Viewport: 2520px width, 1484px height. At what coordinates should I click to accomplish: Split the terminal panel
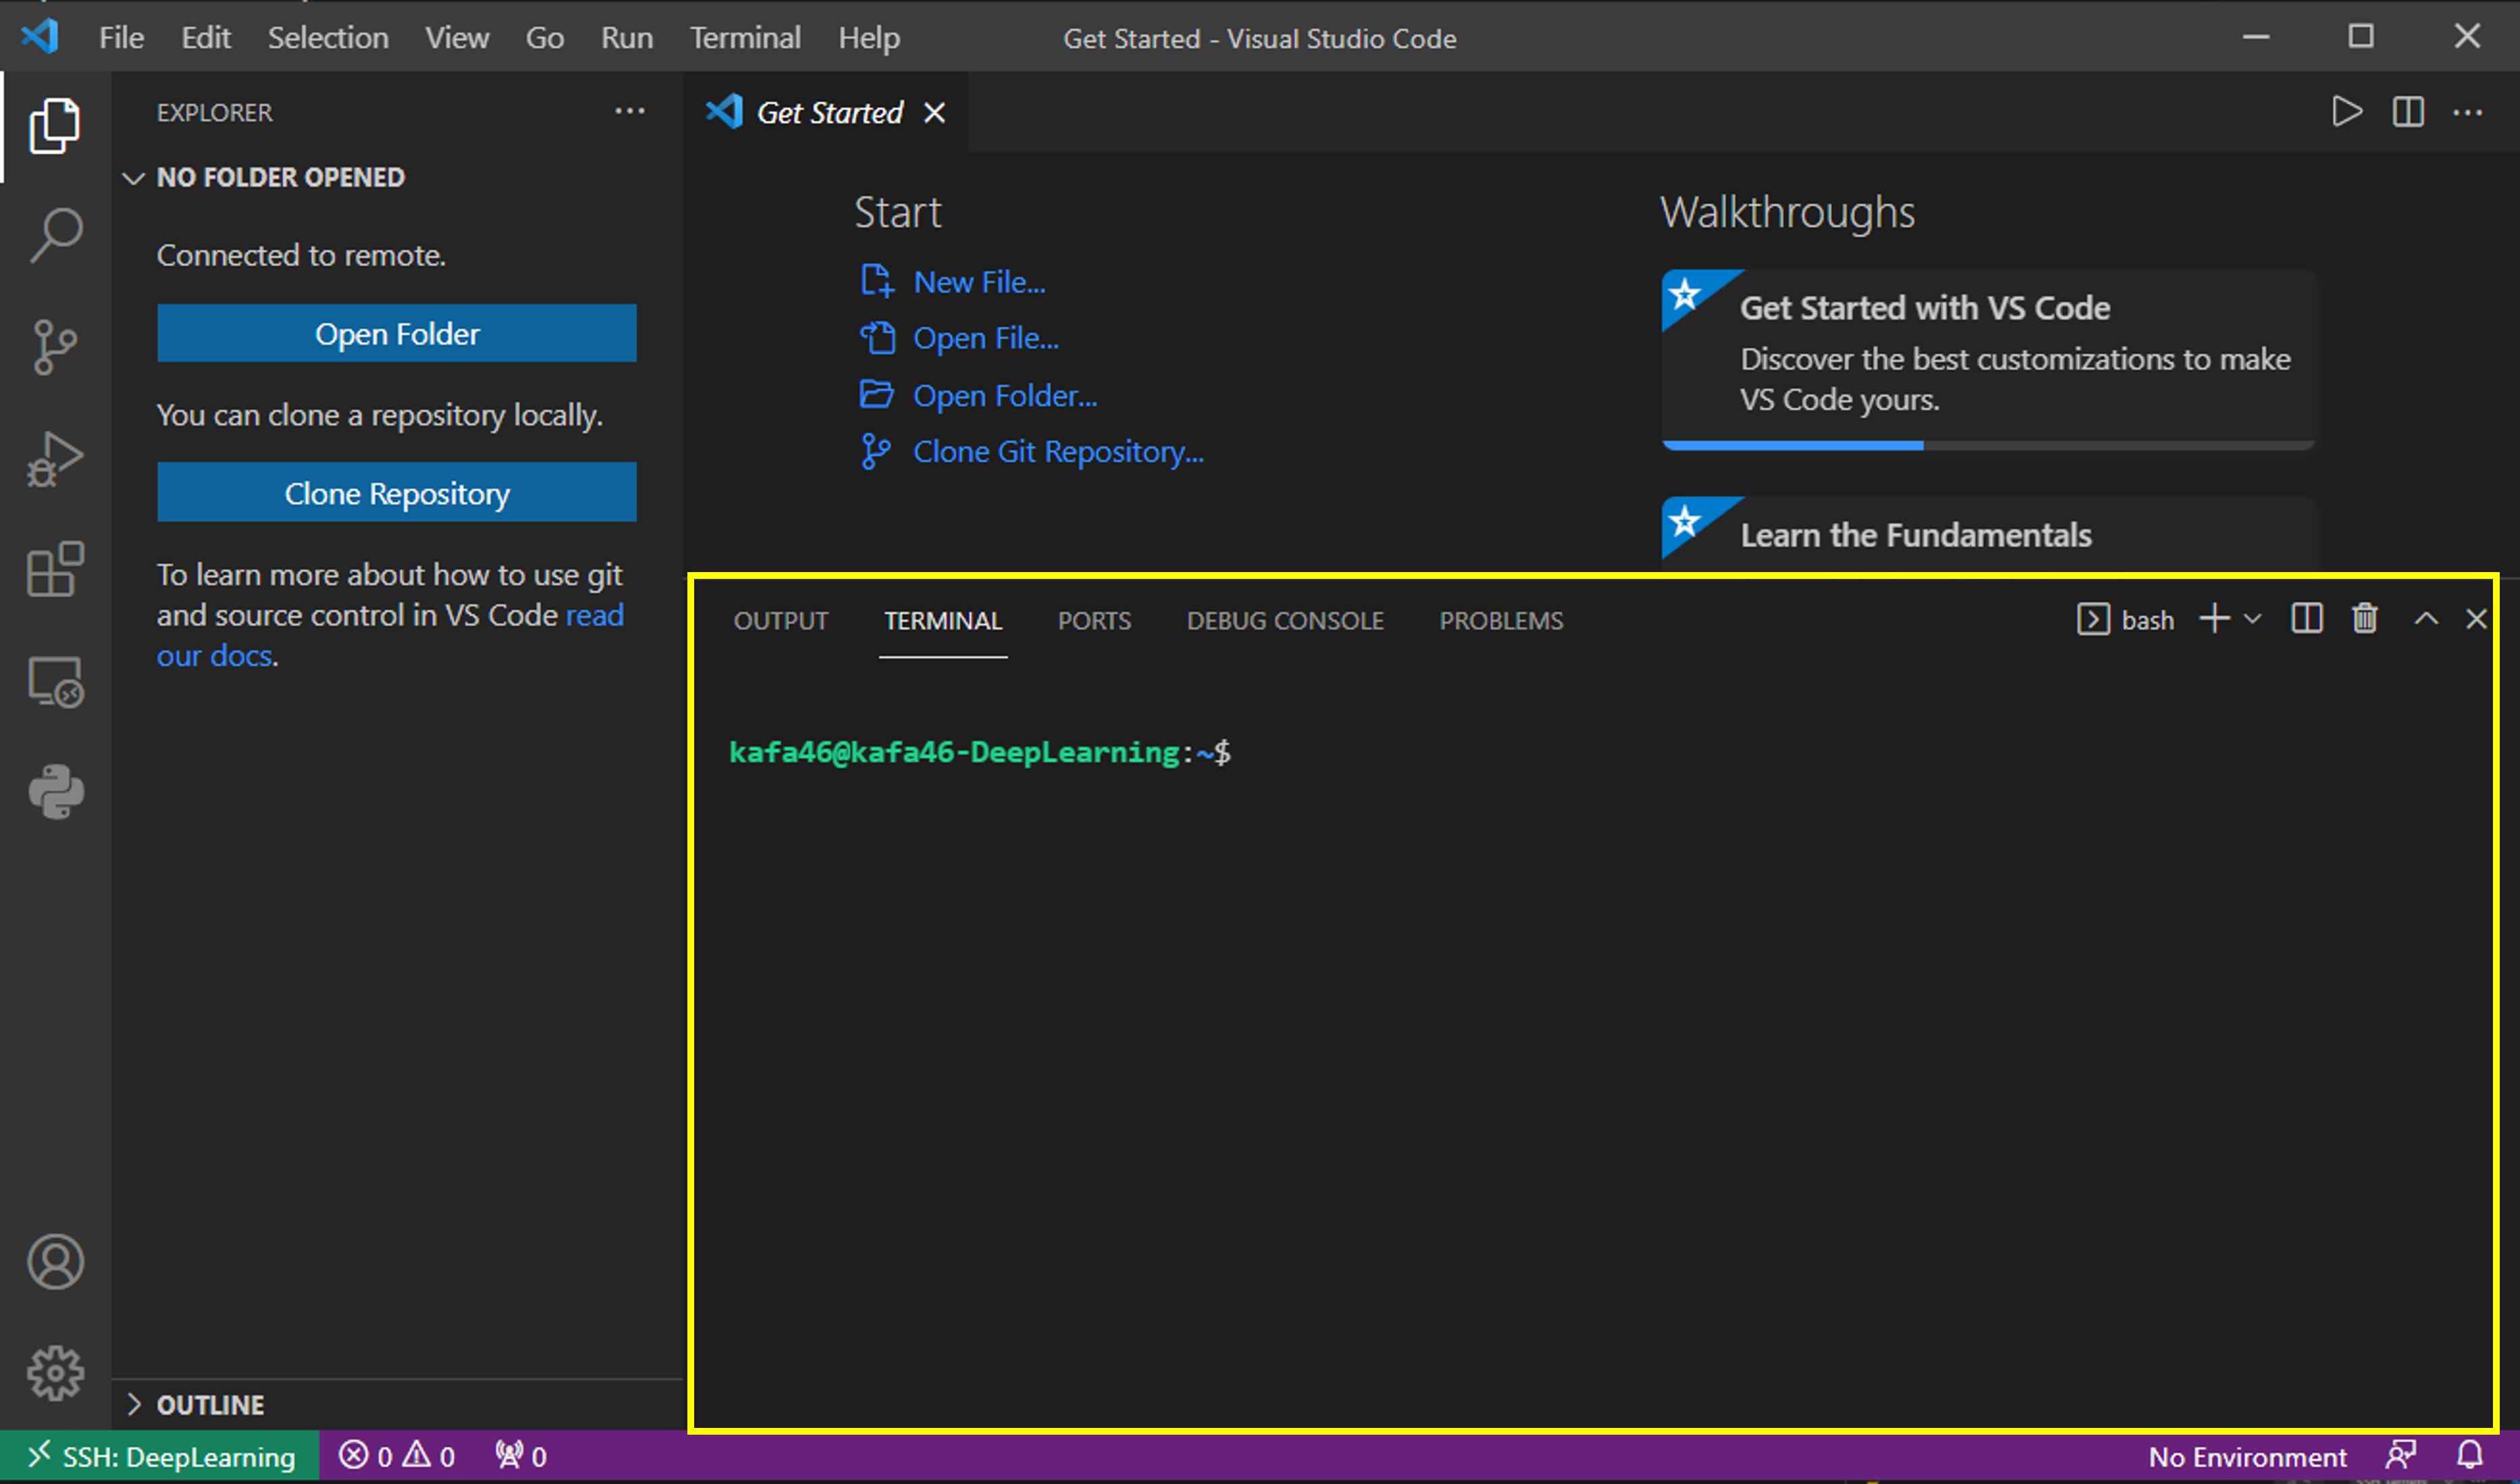click(2306, 618)
